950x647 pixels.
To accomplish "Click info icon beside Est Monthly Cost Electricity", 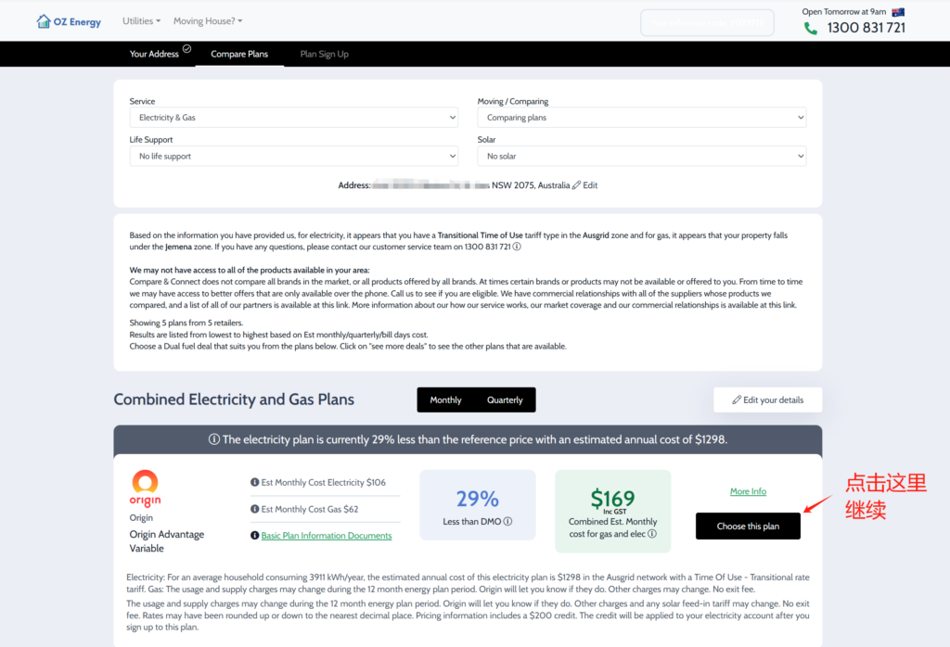I will [254, 482].
